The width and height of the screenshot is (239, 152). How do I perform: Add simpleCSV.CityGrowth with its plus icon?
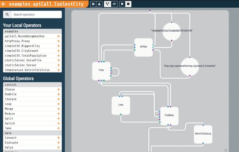pos(58,51)
